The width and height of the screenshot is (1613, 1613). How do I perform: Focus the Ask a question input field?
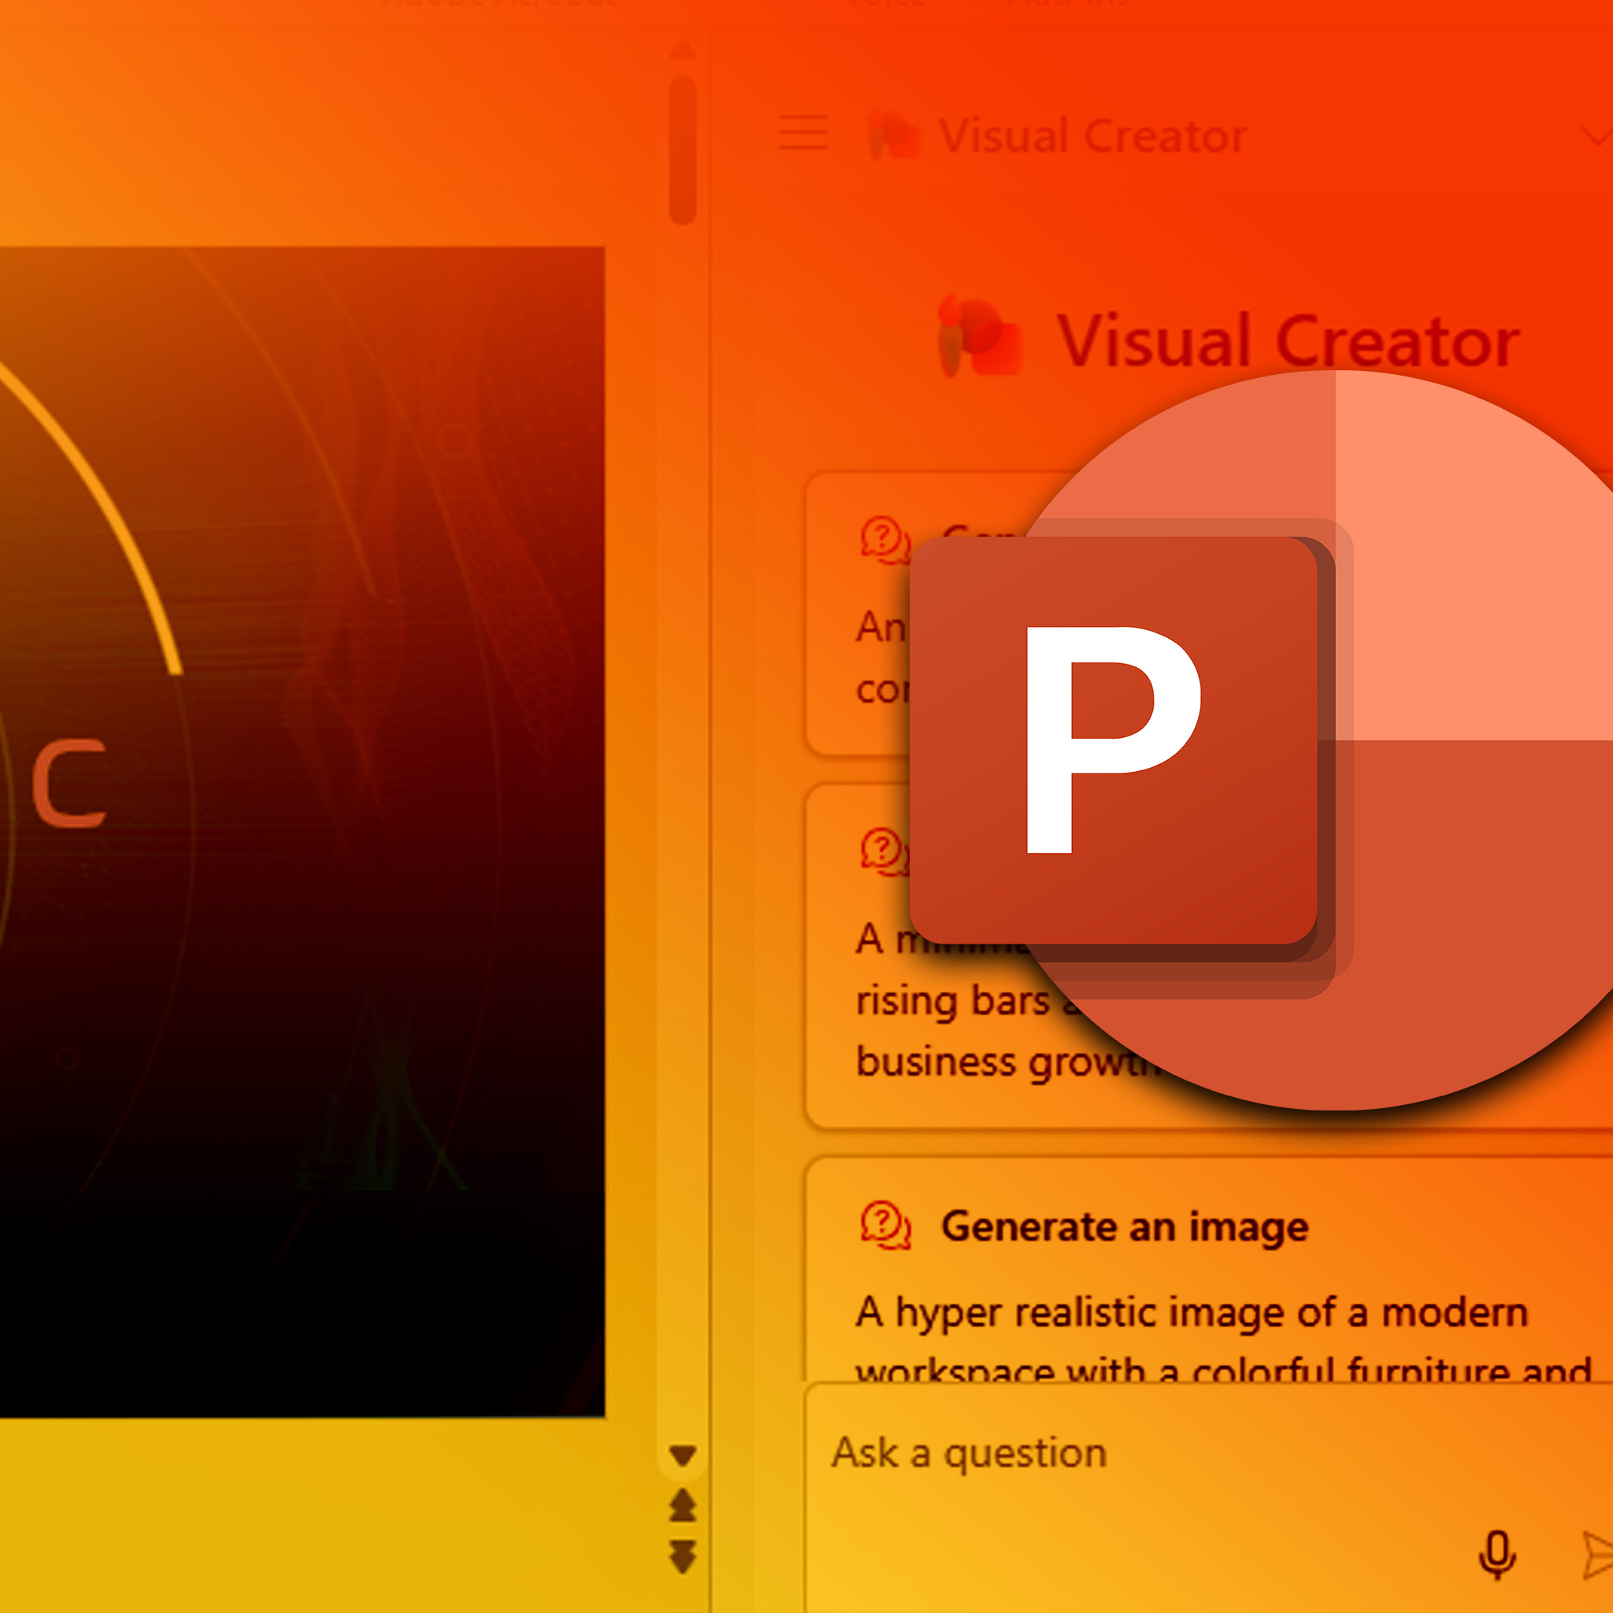click(x=1209, y=1499)
